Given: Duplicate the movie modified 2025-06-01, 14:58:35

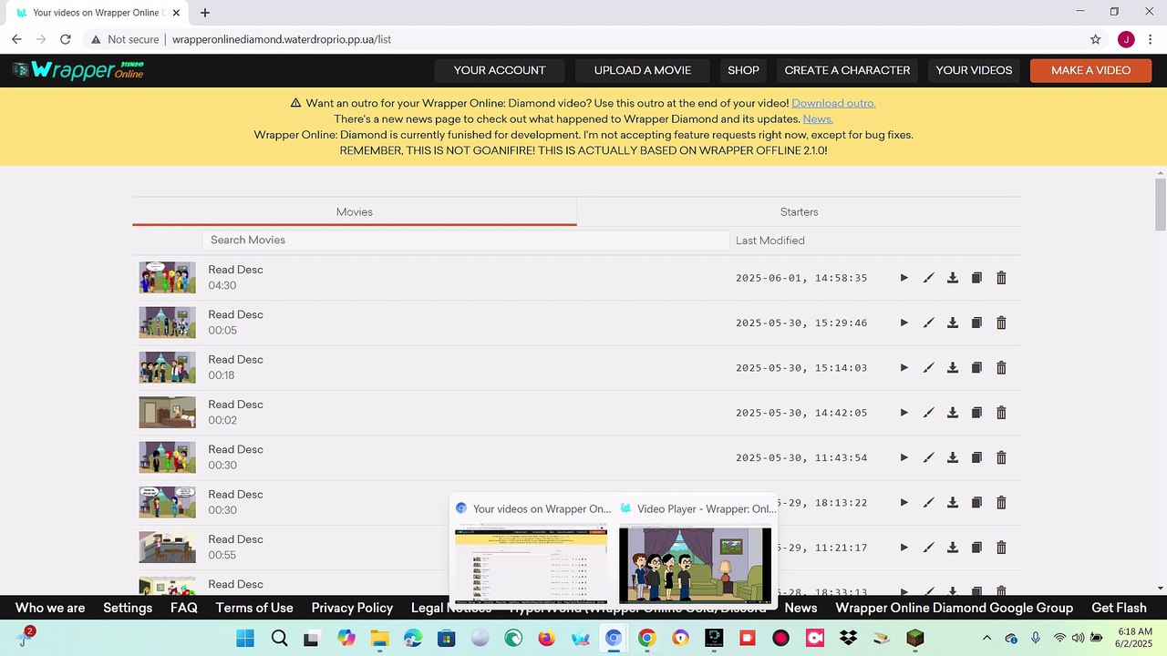Looking at the screenshot, I should [976, 278].
